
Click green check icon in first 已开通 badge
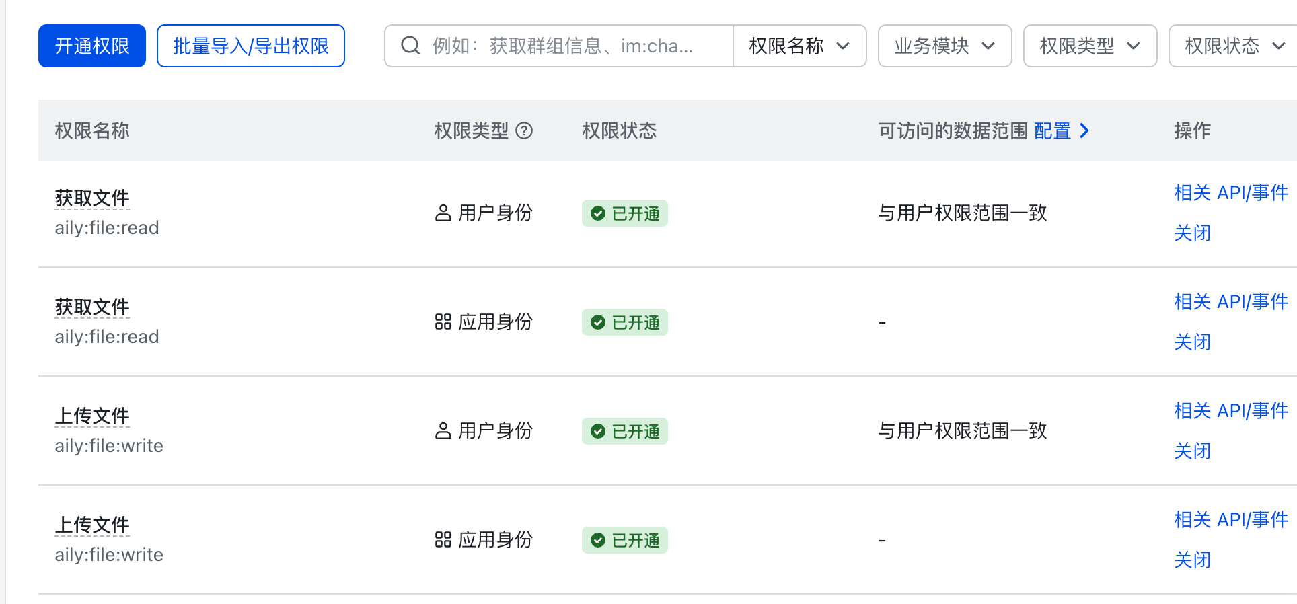point(598,214)
